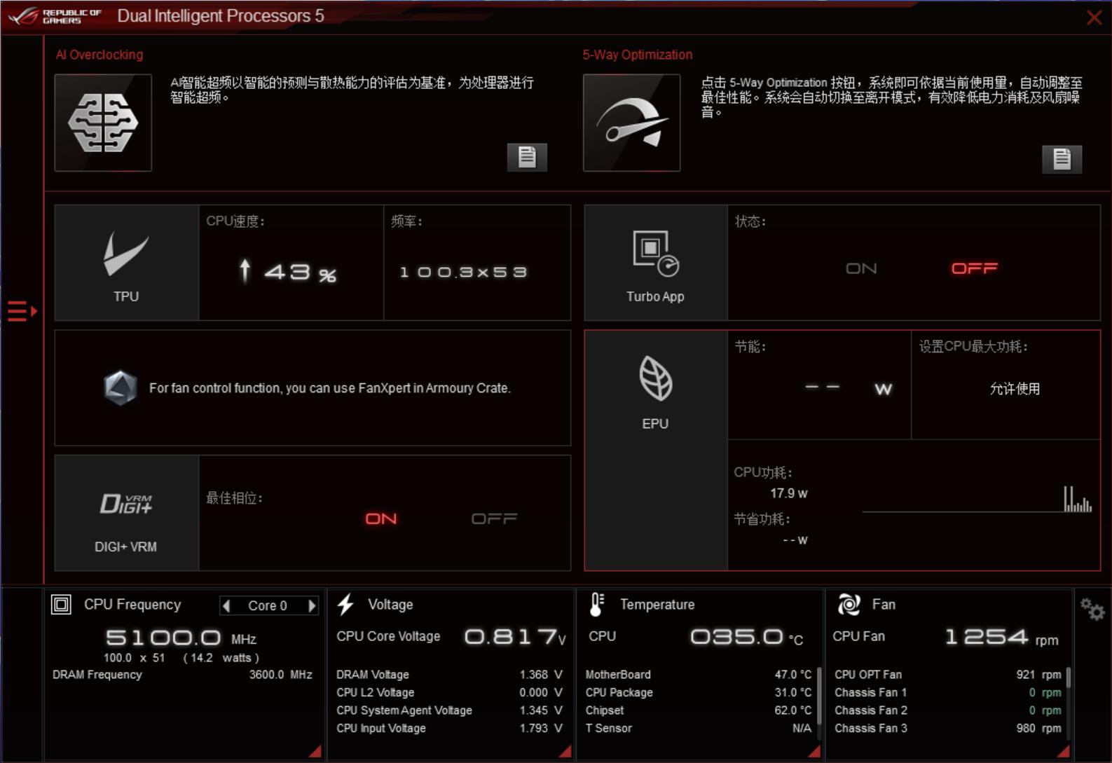This screenshot has width=1112, height=763.
Task: Open the Turbo App tile
Action: 655,263
